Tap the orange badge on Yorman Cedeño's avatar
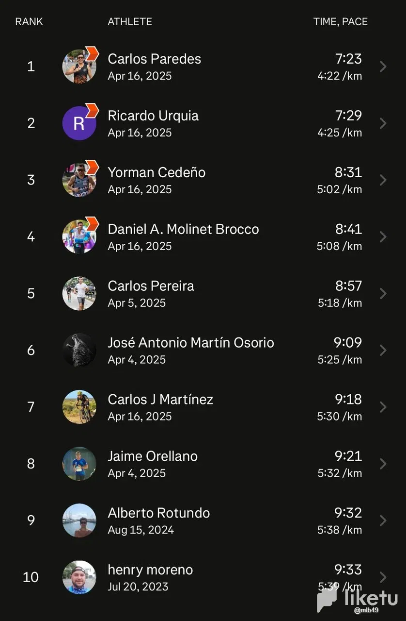 (92, 167)
